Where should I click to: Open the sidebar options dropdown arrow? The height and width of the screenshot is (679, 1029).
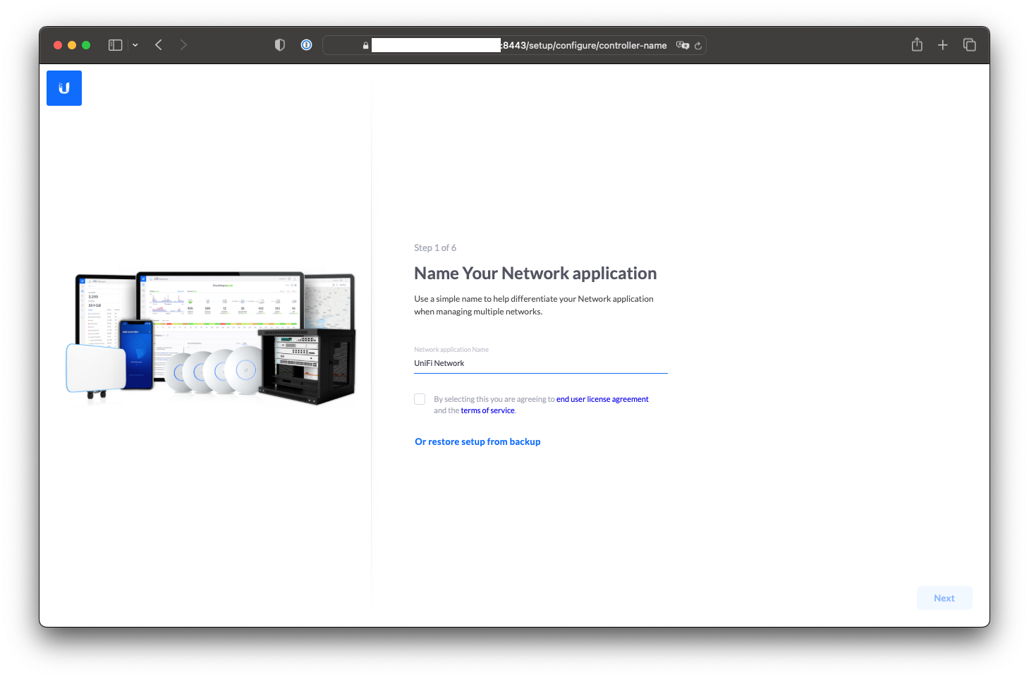click(x=135, y=45)
